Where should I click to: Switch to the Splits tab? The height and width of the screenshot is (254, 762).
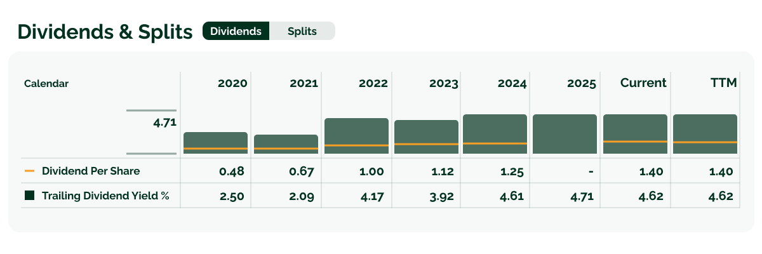pos(302,31)
